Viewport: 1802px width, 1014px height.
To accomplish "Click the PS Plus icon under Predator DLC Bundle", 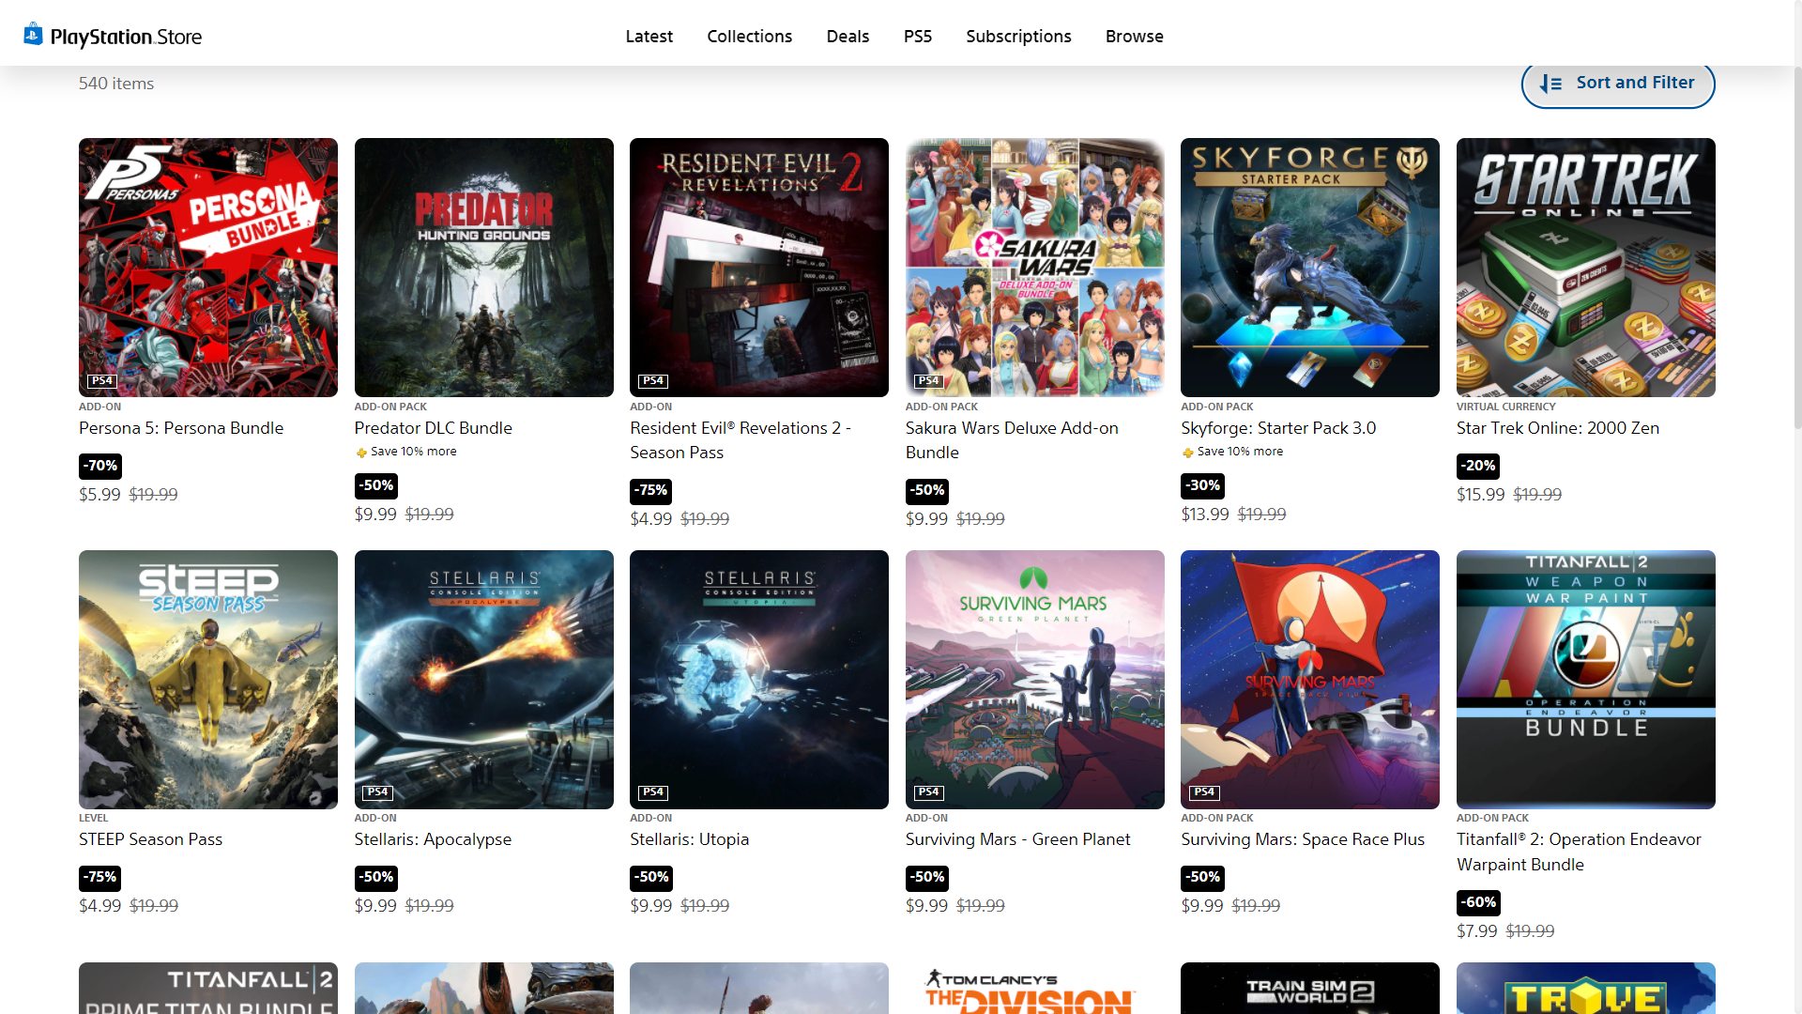I will (x=361, y=453).
